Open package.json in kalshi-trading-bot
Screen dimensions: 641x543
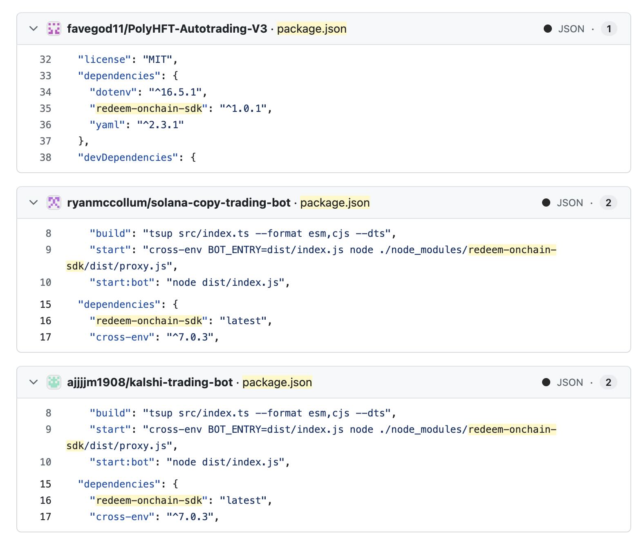tap(277, 382)
